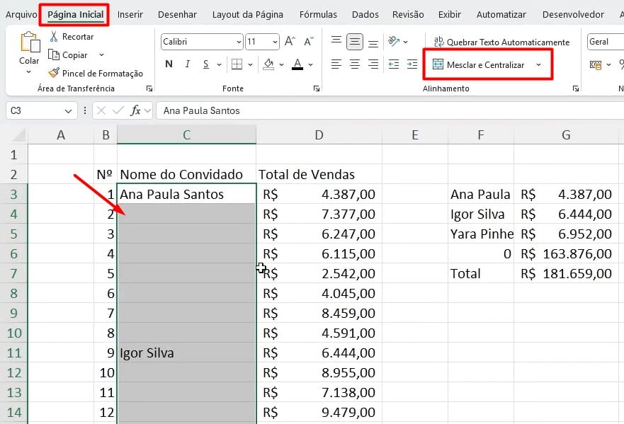Select column D header
This screenshot has width=624, height=424.
319,134
